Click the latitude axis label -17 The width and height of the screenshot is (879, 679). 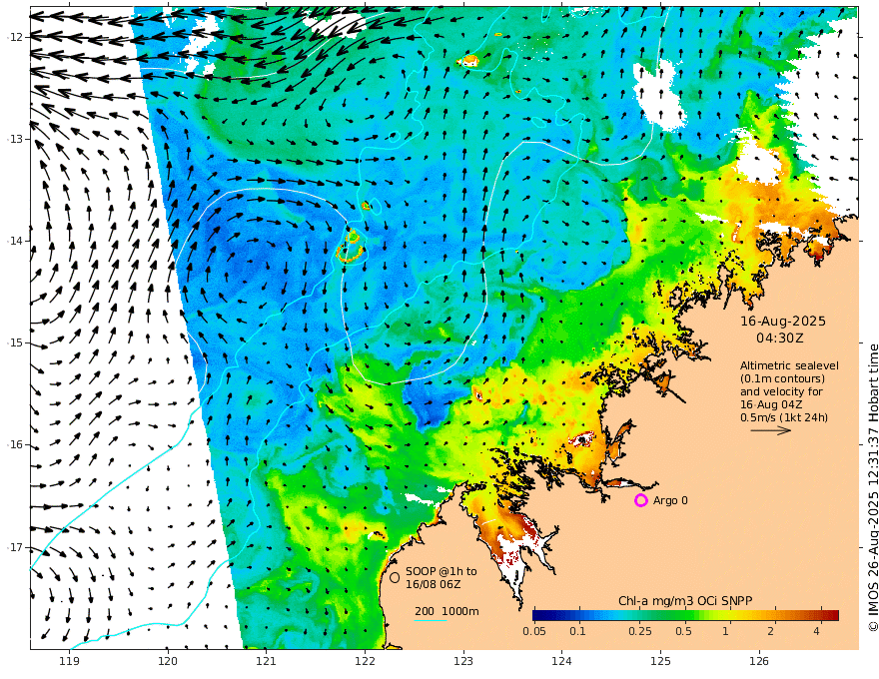16,547
